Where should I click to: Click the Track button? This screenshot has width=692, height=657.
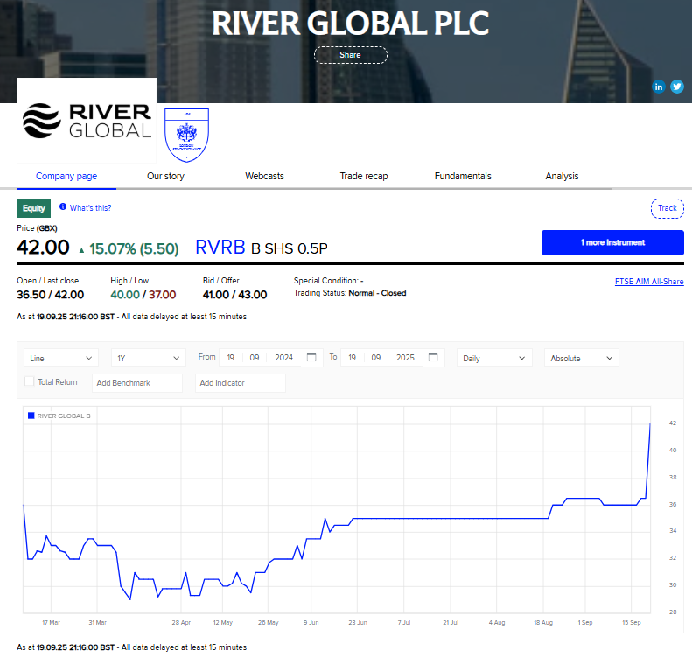(668, 208)
